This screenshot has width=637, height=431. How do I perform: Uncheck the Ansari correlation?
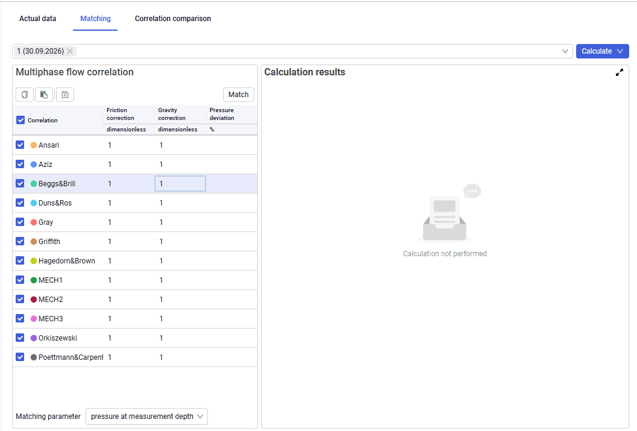pos(20,145)
